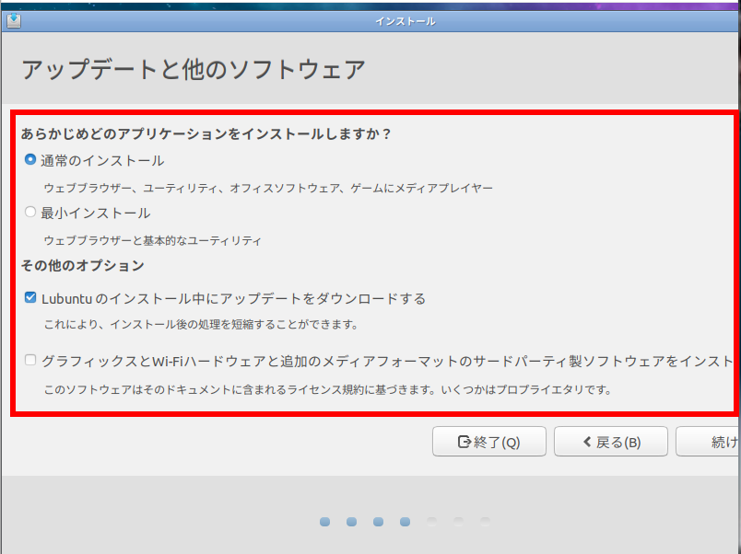Click the その他のオプション heading
Viewport: 741px width, 554px height.
(x=83, y=266)
